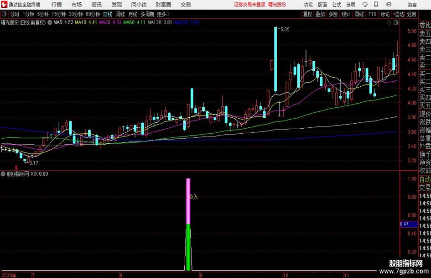Open the 版面 menu
This screenshot has width=431, height=278.
click(x=322, y=5)
